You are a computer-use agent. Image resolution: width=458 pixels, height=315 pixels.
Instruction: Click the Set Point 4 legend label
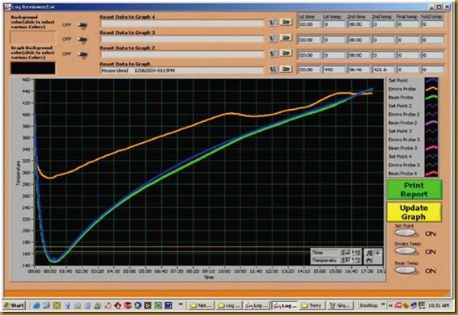pyautogui.click(x=400, y=157)
